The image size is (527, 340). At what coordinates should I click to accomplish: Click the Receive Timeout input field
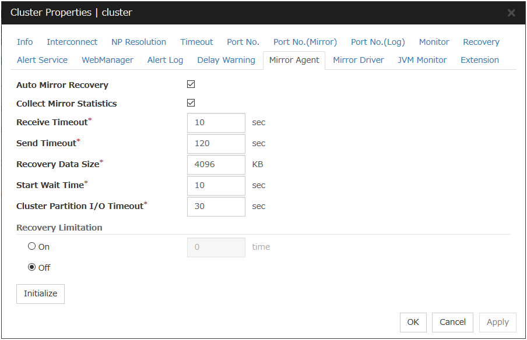216,123
